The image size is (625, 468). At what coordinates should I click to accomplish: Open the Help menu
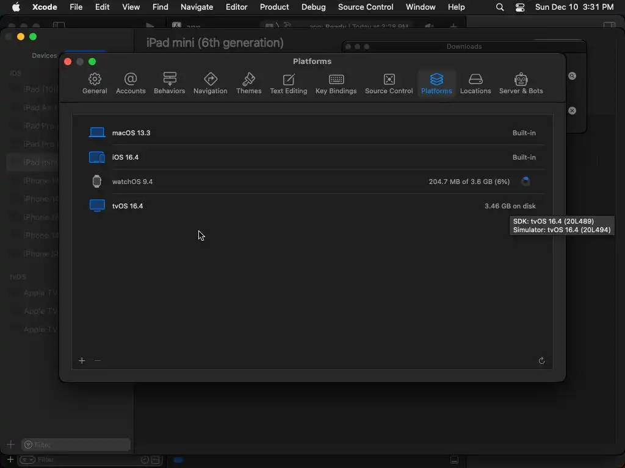(x=456, y=7)
